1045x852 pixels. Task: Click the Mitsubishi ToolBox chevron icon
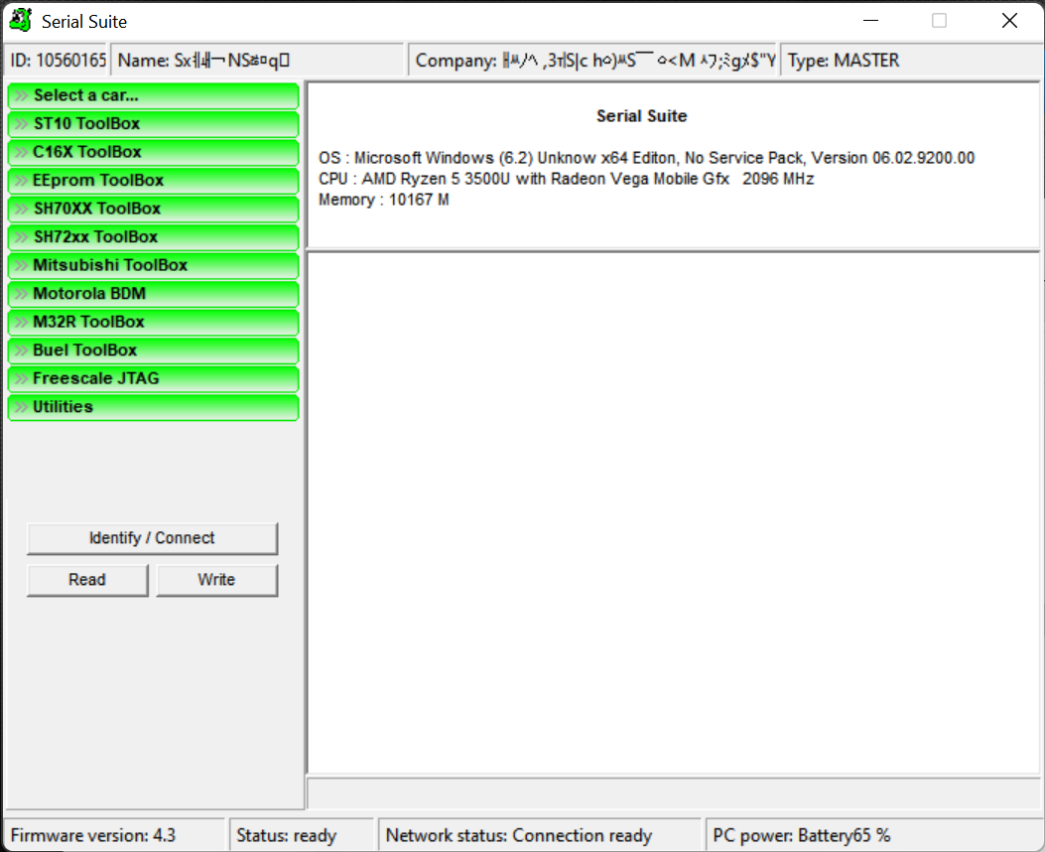[20, 265]
